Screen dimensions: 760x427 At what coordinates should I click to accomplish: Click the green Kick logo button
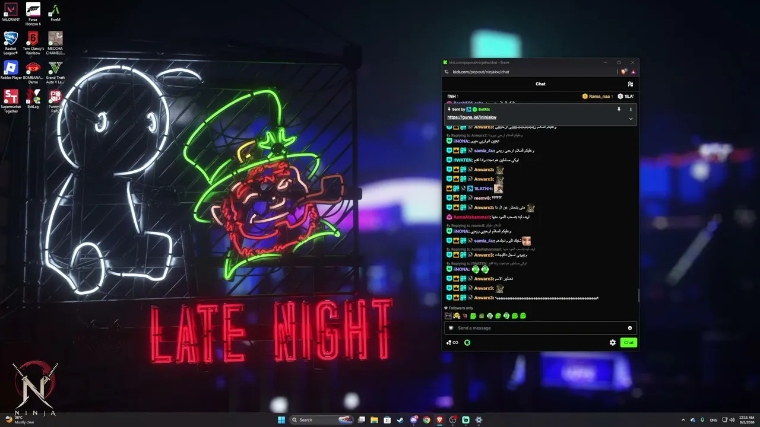point(467,342)
